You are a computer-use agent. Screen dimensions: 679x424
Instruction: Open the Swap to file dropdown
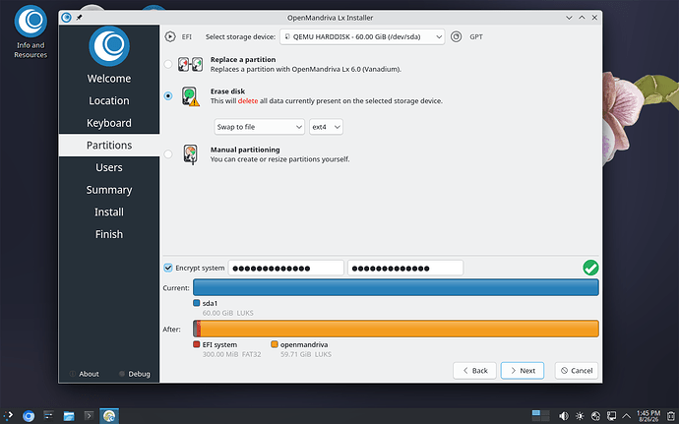[259, 127]
